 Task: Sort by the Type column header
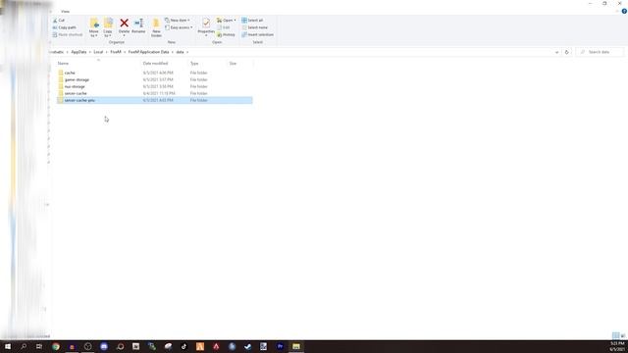point(194,63)
